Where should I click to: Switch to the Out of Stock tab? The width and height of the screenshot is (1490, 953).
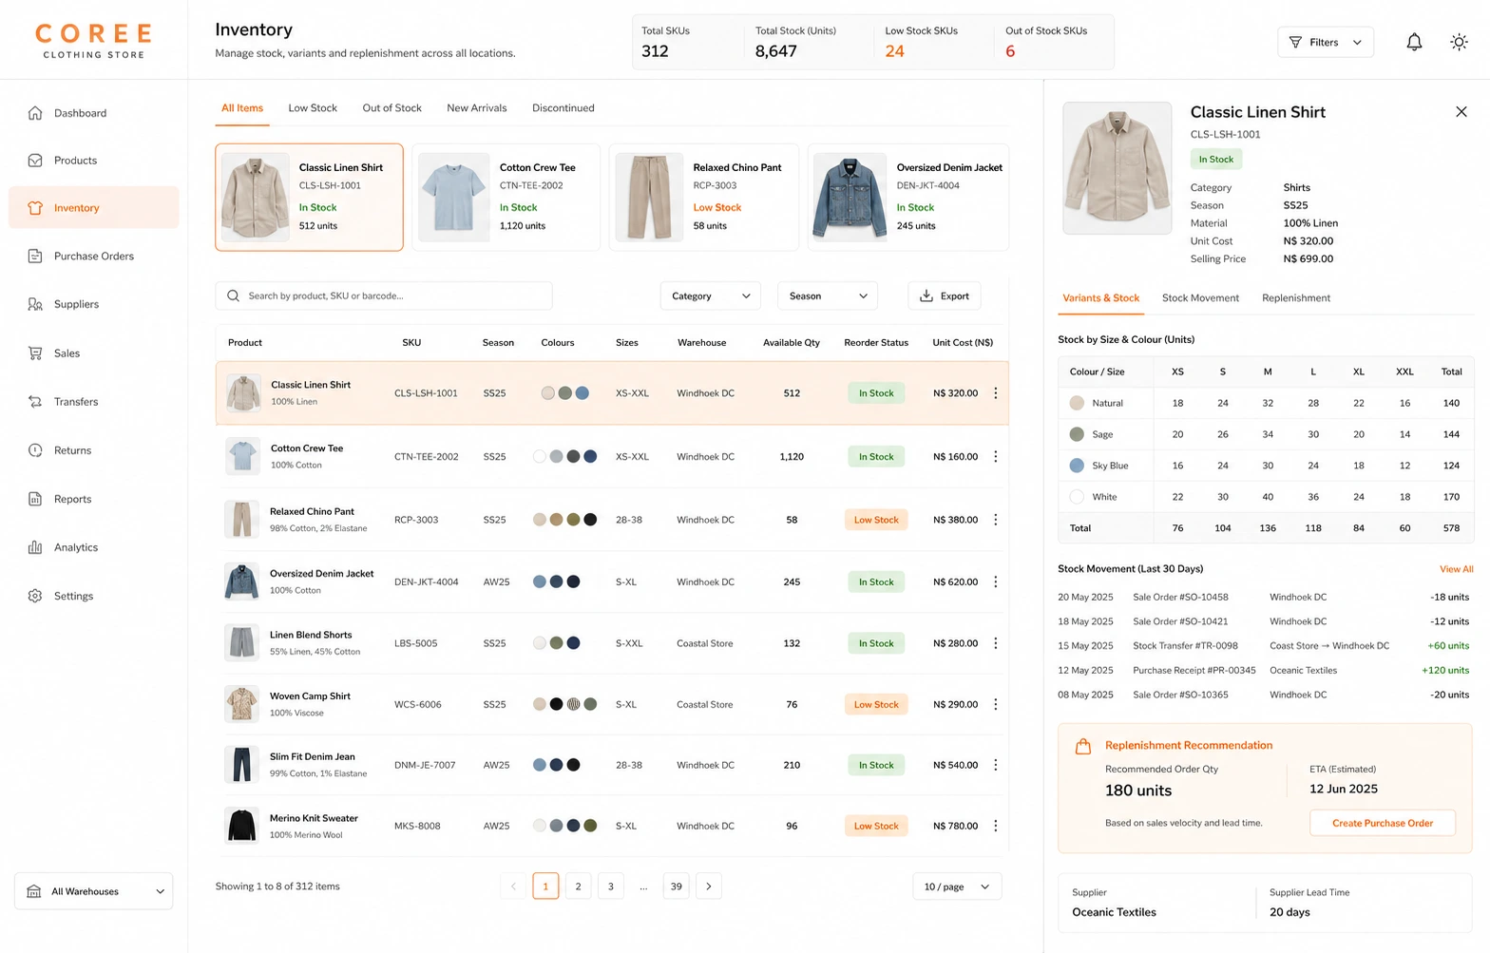[x=392, y=108]
